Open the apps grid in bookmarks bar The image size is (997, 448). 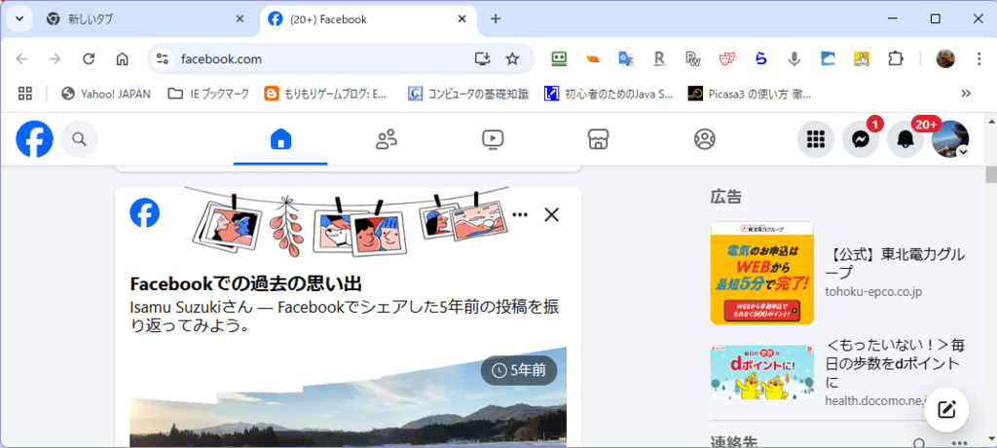click(24, 93)
